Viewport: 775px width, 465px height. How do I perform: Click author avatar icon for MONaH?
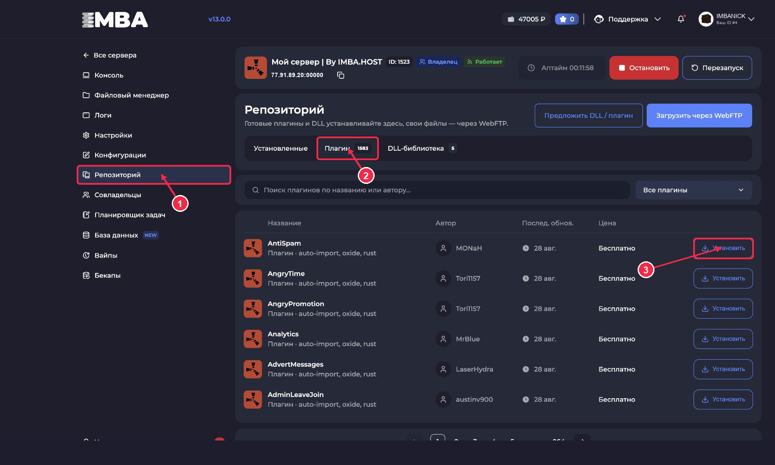coord(443,248)
